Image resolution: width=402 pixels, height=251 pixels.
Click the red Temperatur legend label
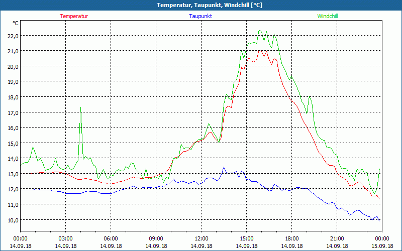[74, 16]
